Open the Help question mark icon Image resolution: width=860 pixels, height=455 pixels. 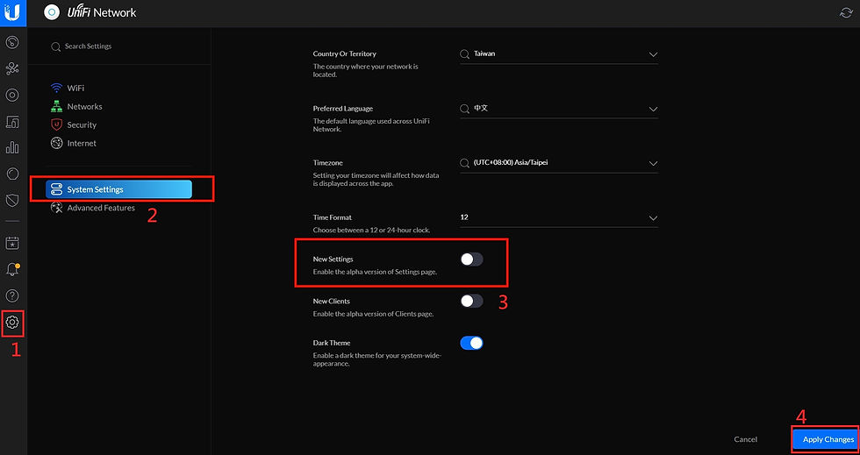(x=12, y=295)
